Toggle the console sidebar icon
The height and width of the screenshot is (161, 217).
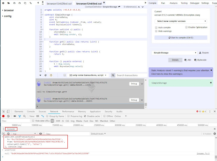pyautogui.click(x=3, y=134)
